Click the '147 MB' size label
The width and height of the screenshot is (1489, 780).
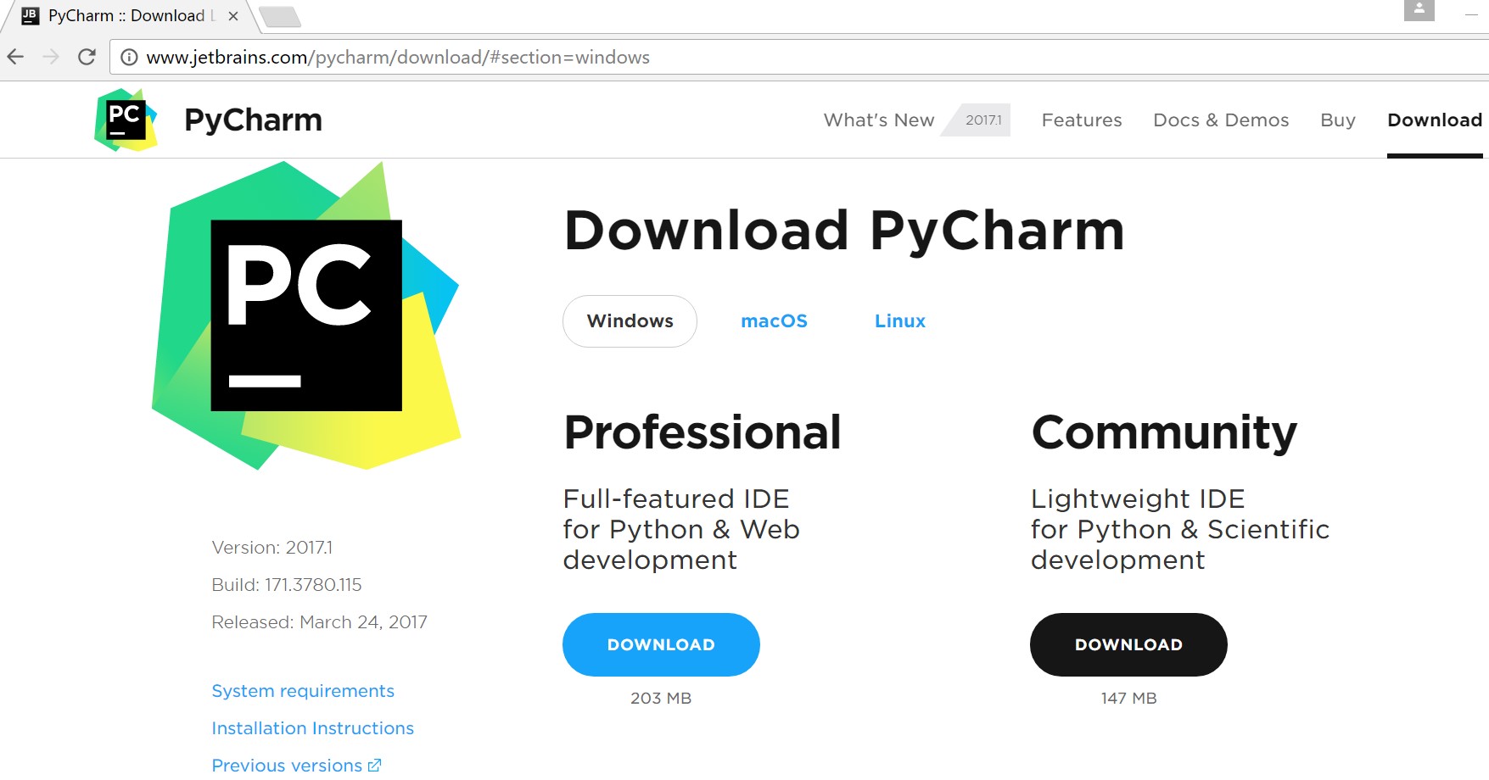[x=1128, y=699]
